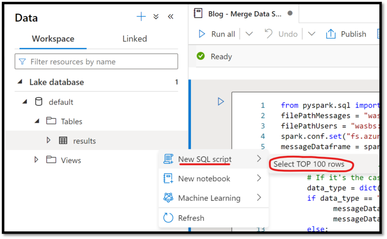Image resolution: width=387 pixels, height=239 pixels.
Task: Open the New notebook submenu
Action: point(204,179)
